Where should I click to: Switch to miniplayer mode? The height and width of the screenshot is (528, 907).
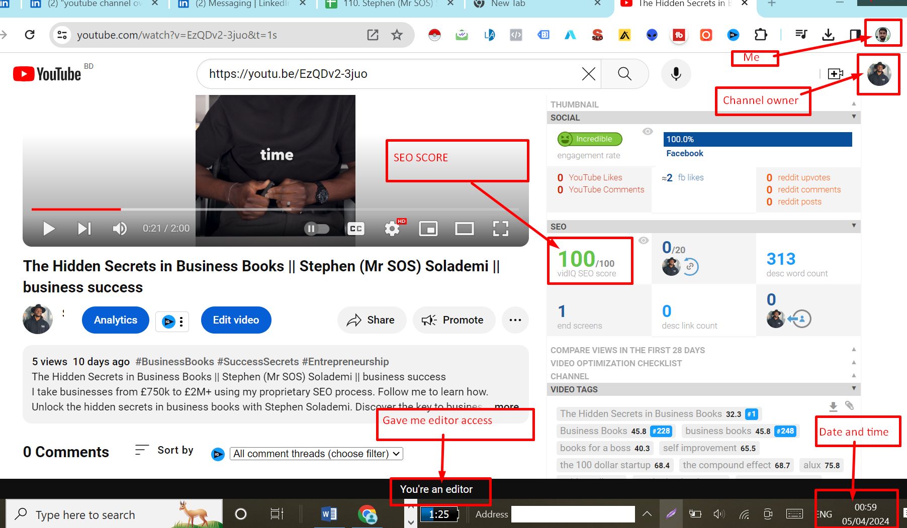428,229
